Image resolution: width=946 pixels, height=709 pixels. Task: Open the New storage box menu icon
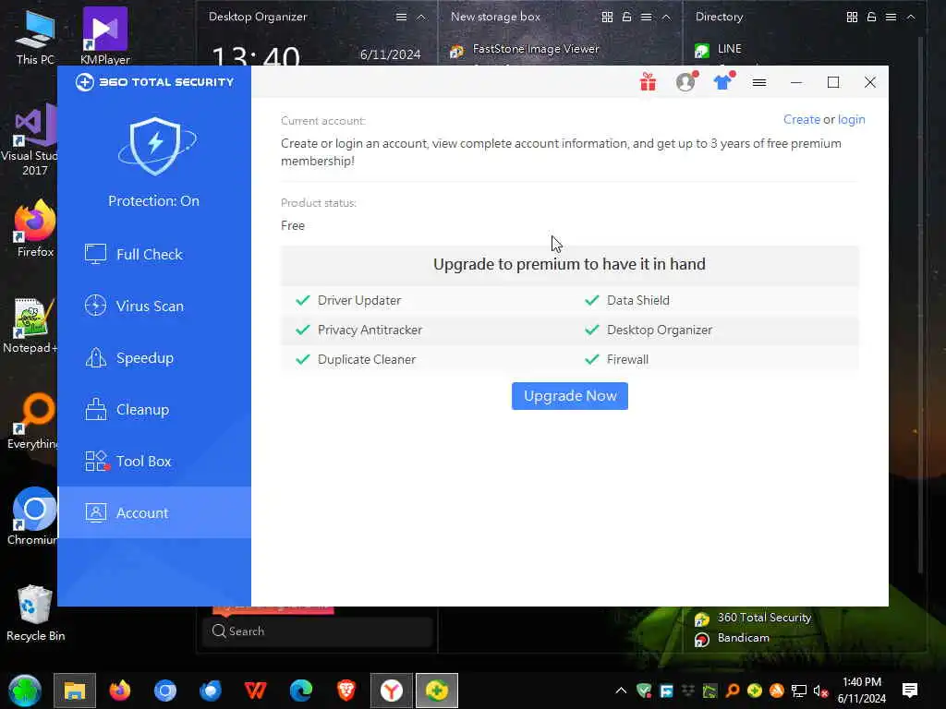point(646,17)
